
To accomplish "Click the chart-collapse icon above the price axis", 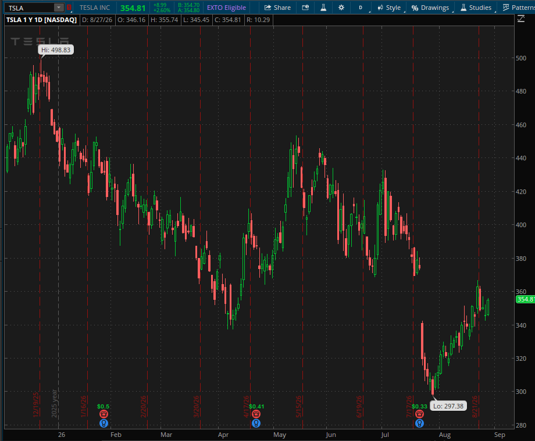I will tap(521, 19).
